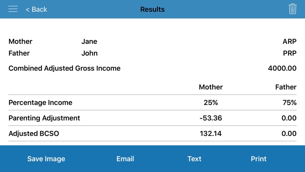Viewport: 305px width, 172px height.
Task: Tap the Results title
Action: coord(152,9)
